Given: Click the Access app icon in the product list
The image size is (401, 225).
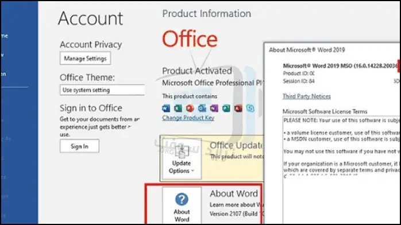Looking at the screenshot, I should tap(238, 108).
